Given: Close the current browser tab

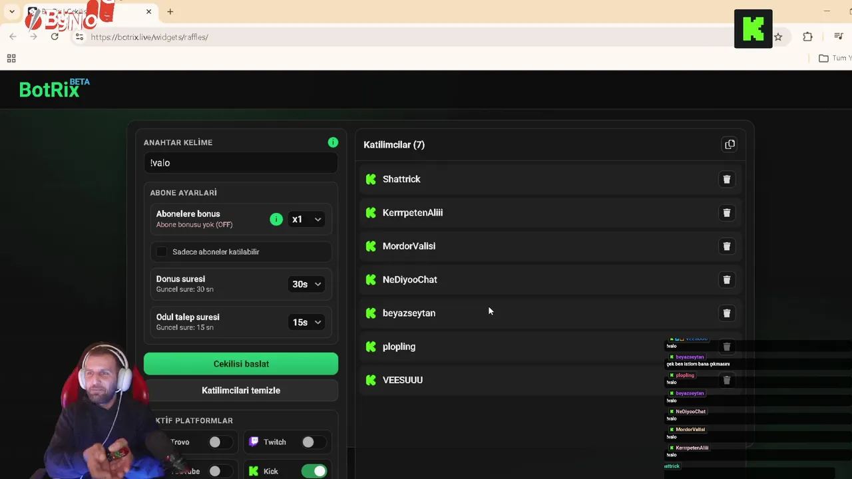Looking at the screenshot, I should [148, 11].
